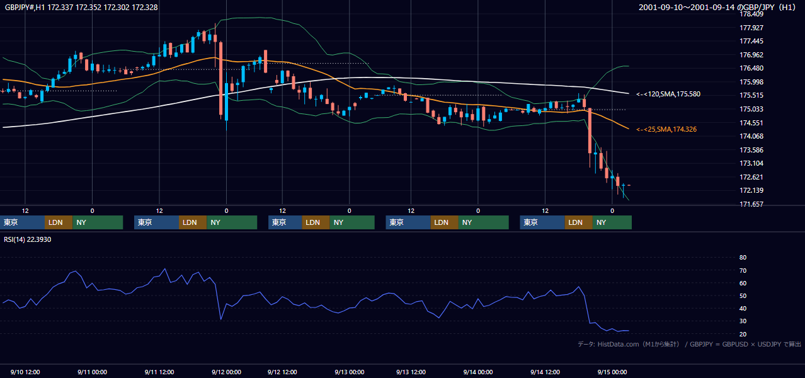Click the 9/12 00:00 date label

coord(226,372)
